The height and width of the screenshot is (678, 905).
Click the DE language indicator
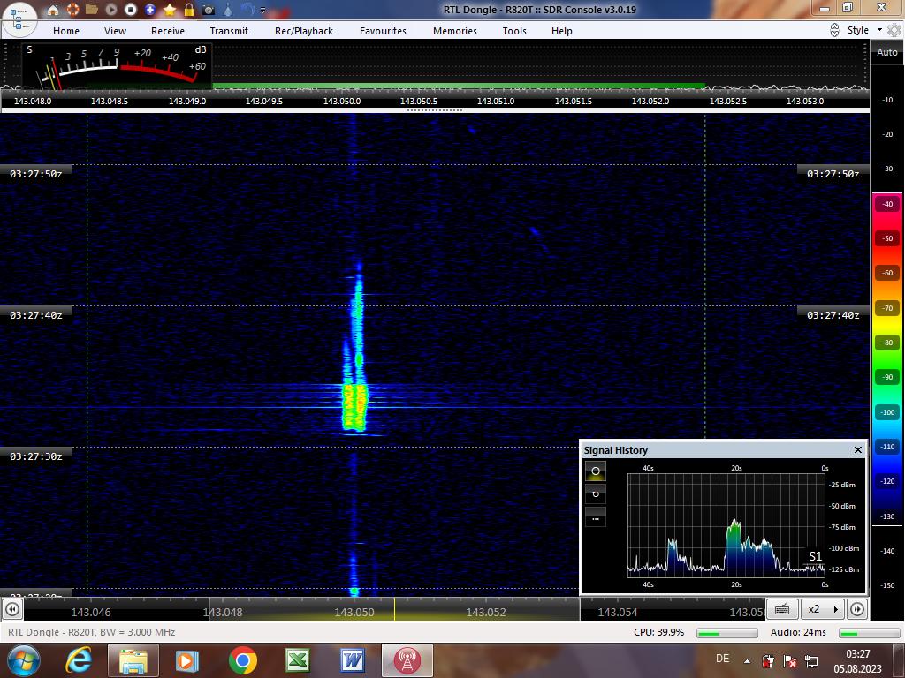pyautogui.click(x=722, y=659)
